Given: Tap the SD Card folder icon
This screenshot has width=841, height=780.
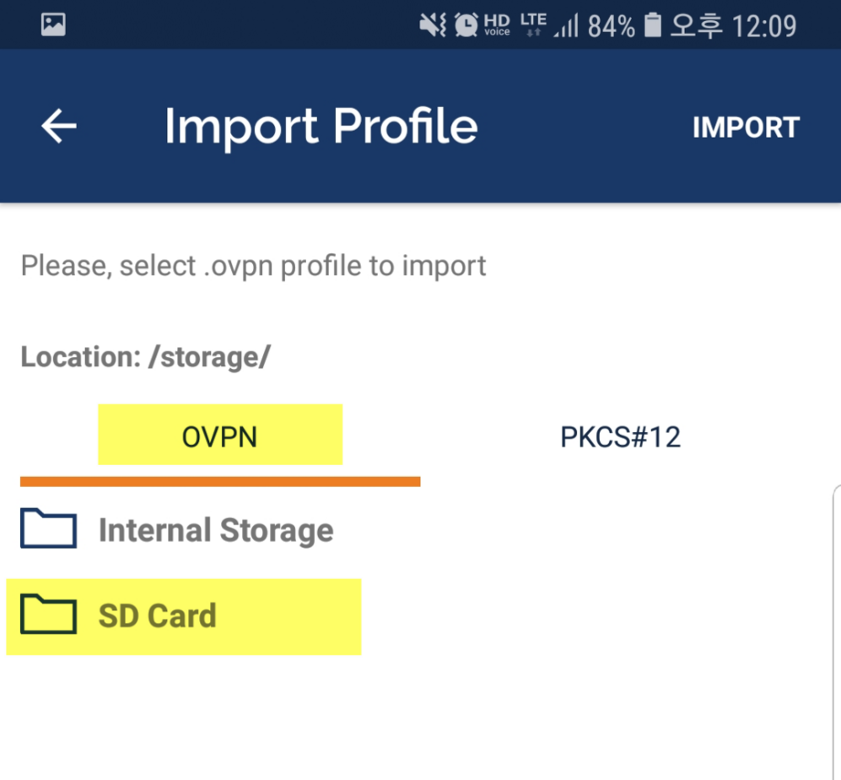Looking at the screenshot, I should coord(48,615).
